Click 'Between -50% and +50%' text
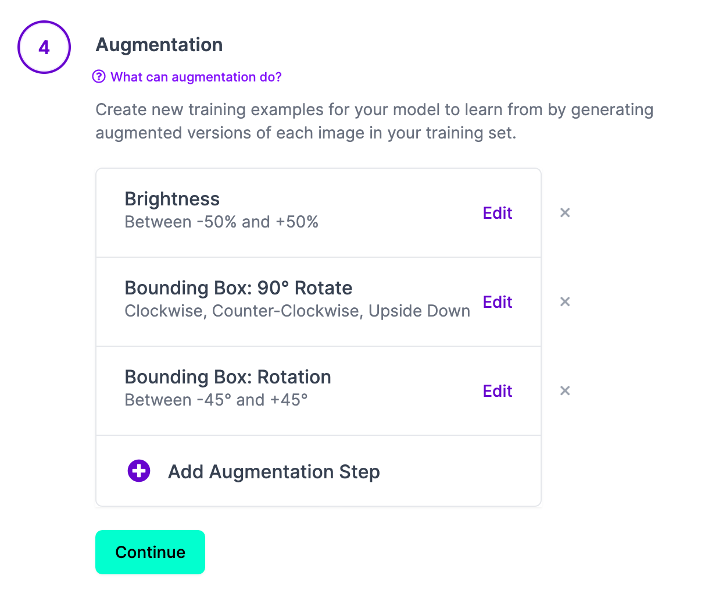 click(221, 222)
